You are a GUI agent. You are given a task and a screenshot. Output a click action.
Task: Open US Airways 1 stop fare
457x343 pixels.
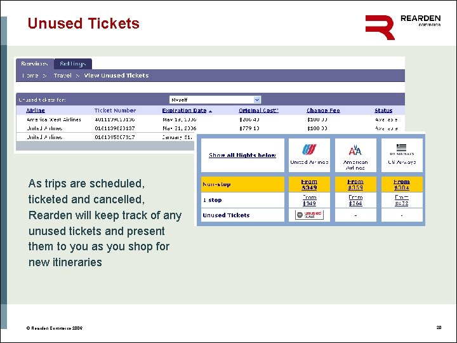tap(402, 200)
